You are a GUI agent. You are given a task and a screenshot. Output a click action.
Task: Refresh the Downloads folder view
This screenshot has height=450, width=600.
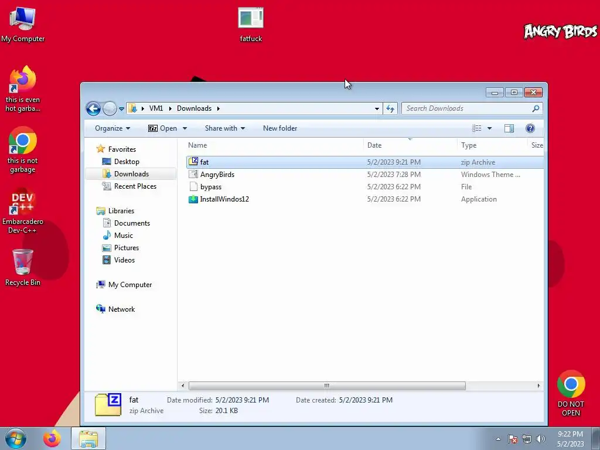click(x=390, y=108)
